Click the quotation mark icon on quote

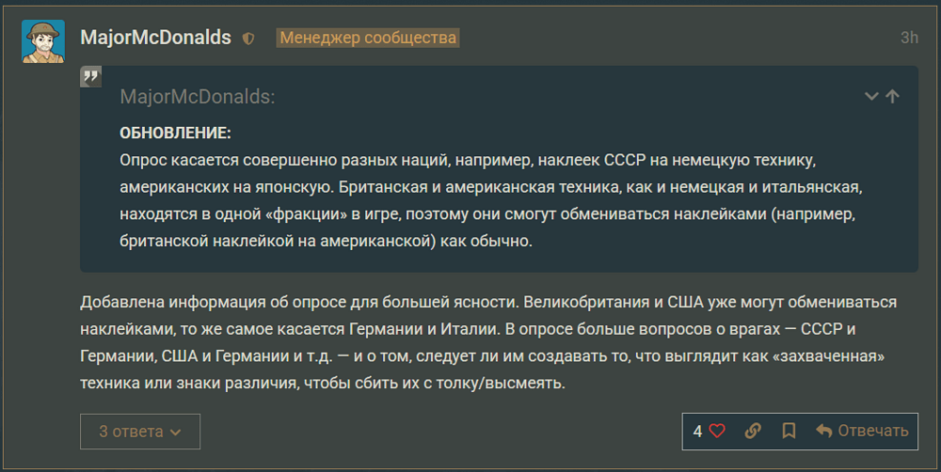(90, 77)
